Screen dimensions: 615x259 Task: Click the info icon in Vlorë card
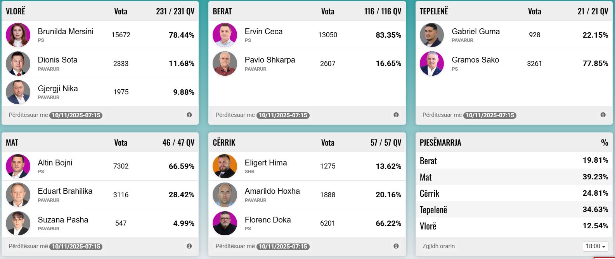pyautogui.click(x=189, y=115)
